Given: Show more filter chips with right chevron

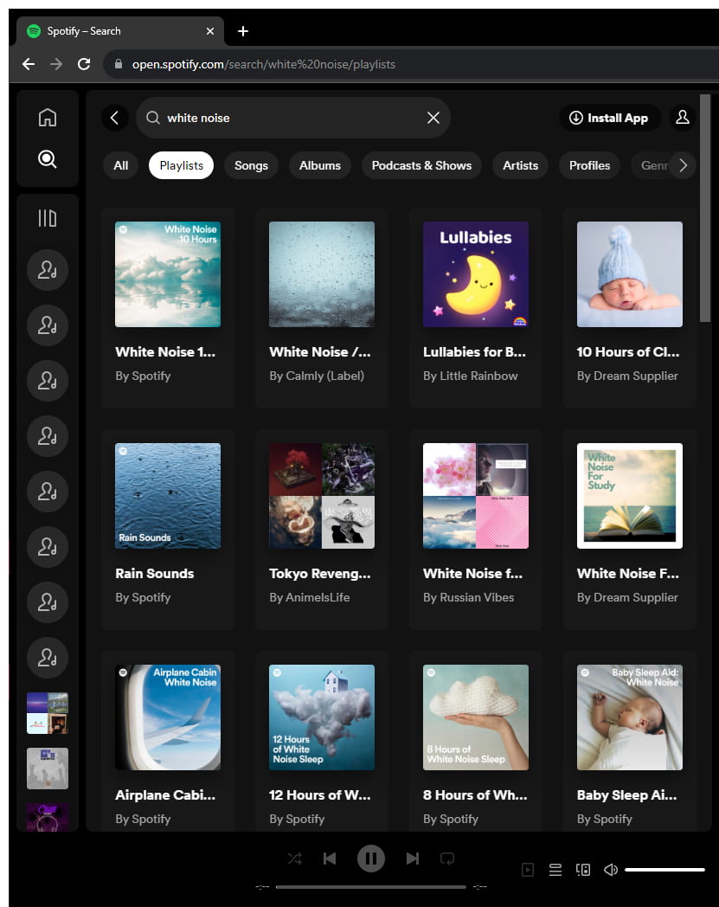Looking at the screenshot, I should [684, 165].
